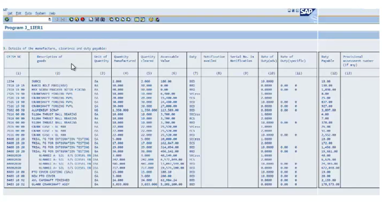The image size is (382, 202).
Task: Select the AVL CAMSHAFT FINISHED row
Action: click(191, 180)
